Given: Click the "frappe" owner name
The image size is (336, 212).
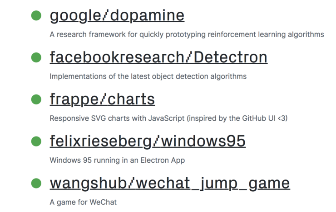Looking at the screenshot, I should [74, 100].
